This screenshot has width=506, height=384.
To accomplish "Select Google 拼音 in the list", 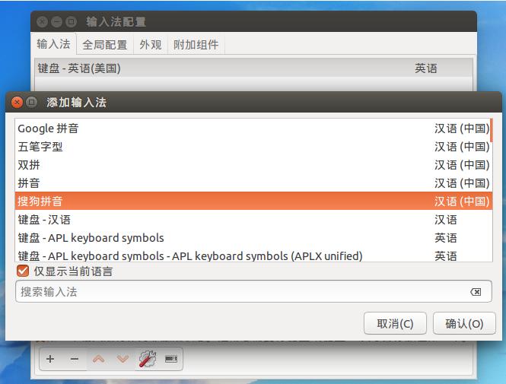I will [253, 129].
